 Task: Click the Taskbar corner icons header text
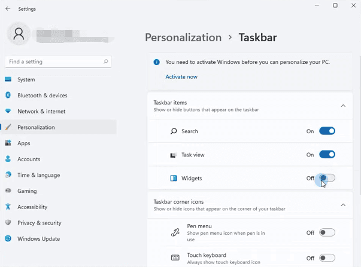tap(178, 201)
